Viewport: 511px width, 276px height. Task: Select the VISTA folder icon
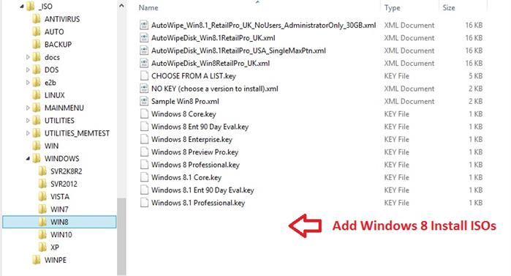(42, 197)
